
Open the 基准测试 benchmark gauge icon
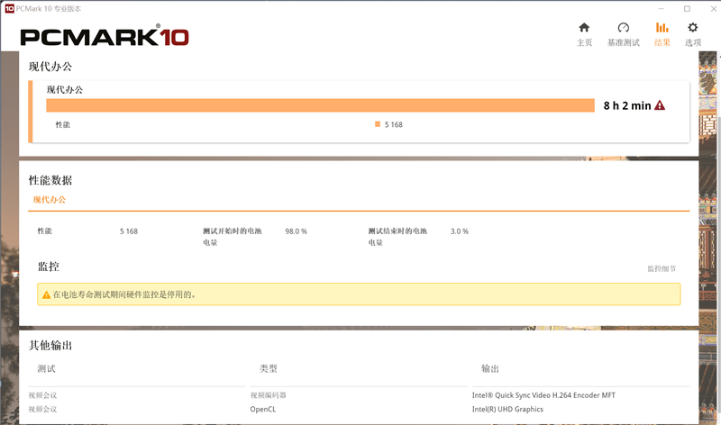(623, 28)
